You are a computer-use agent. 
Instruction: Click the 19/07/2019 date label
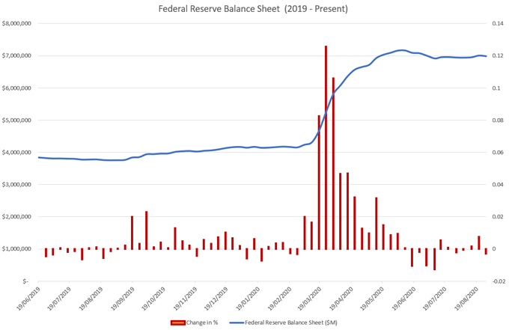(x=58, y=299)
